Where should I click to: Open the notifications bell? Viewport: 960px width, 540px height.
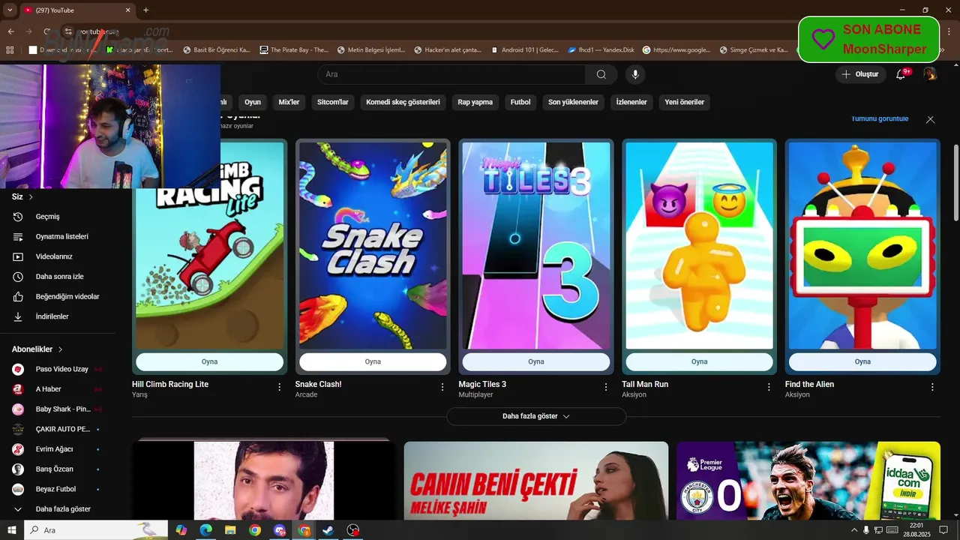[x=902, y=73]
